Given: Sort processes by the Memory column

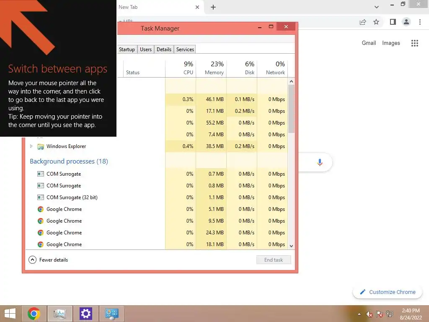Looking at the screenshot, I should coord(211,68).
